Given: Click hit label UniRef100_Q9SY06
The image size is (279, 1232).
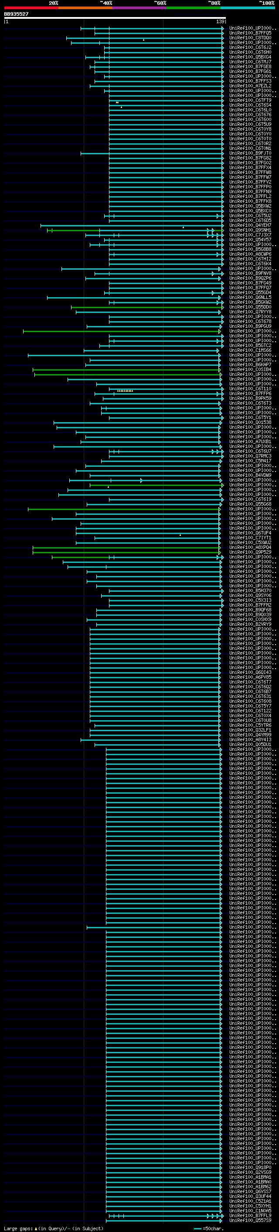Looking at the screenshot, I should point(250,596).
